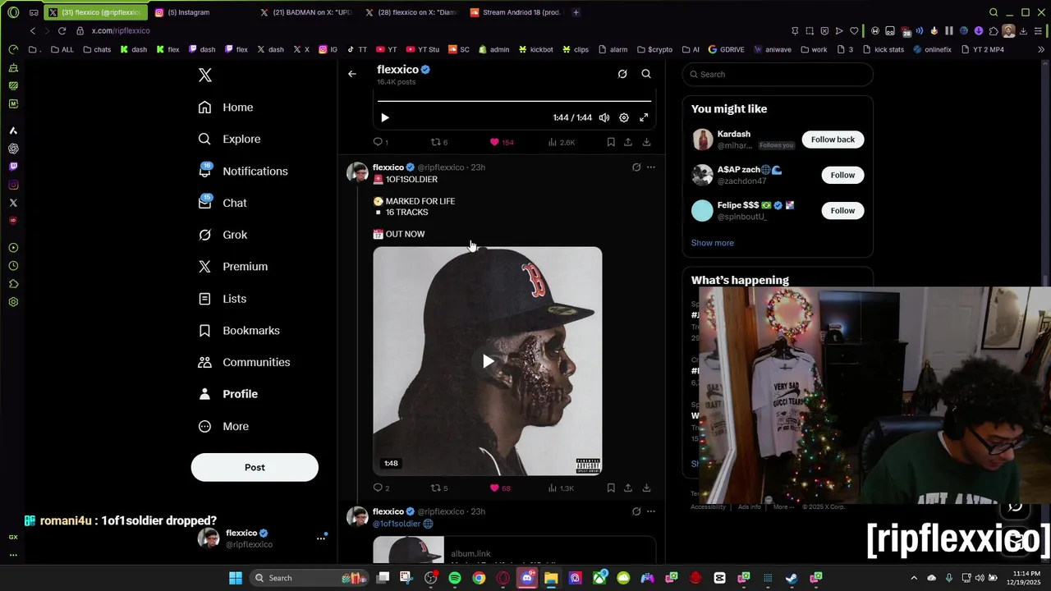Viewport: 1051px width, 591px height.
Task: Bookmark the post with 68 likes
Action: pos(611,488)
